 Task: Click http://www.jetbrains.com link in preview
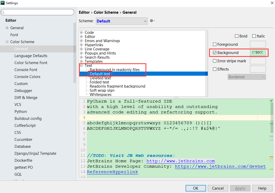click(x=181, y=161)
